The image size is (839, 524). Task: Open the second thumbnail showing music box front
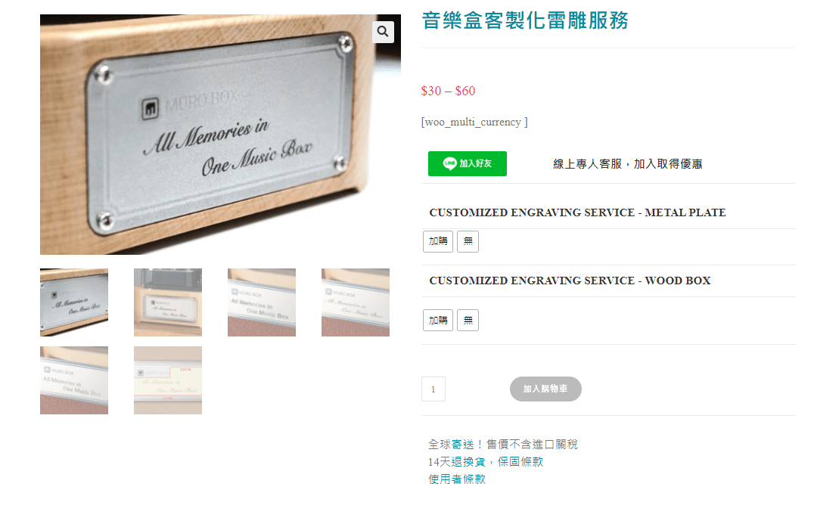click(x=167, y=302)
